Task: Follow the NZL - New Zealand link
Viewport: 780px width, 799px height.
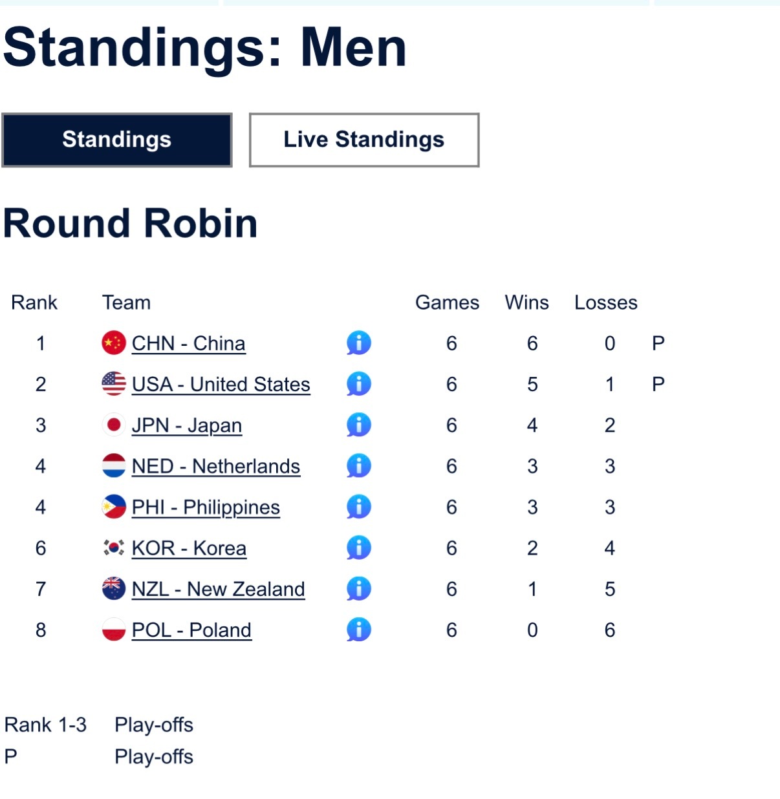Action: 218,589
